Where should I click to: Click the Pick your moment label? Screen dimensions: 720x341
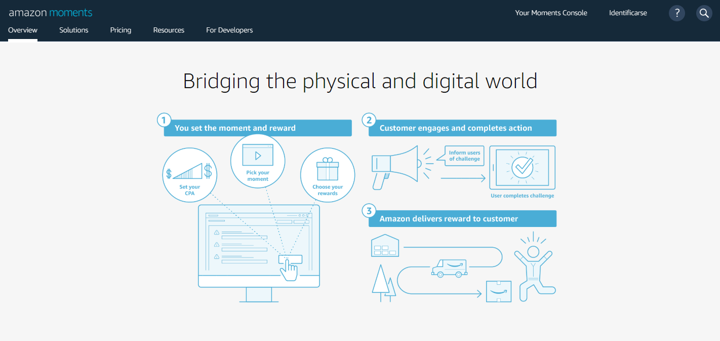pyautogui.click(x=258, y=176)
